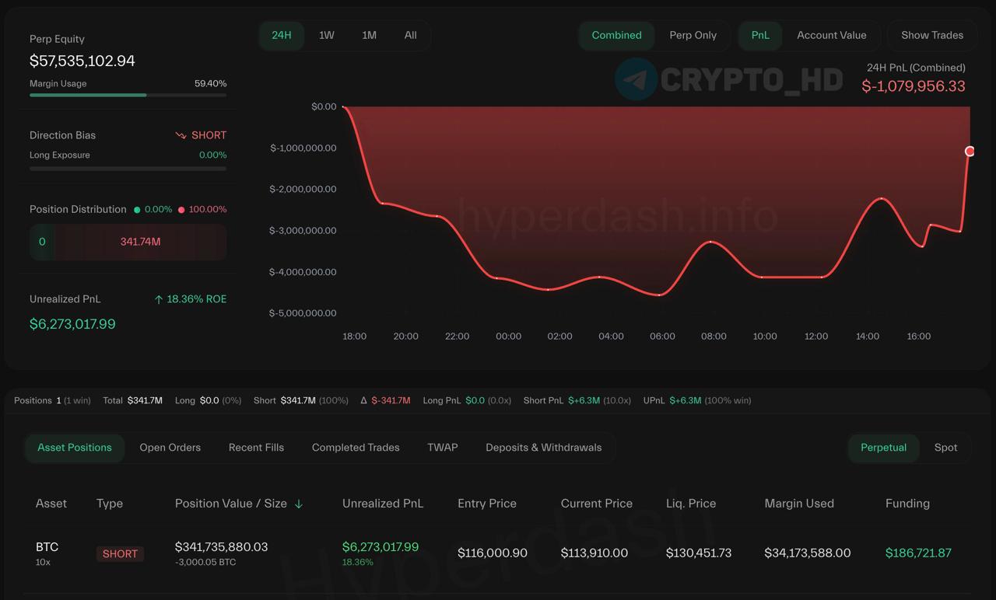The image size is (996, 600).
Task: Switch to Spot positions
Action: (945, 448)
